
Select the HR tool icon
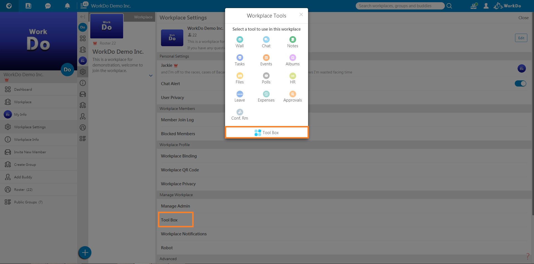point(292,76)
